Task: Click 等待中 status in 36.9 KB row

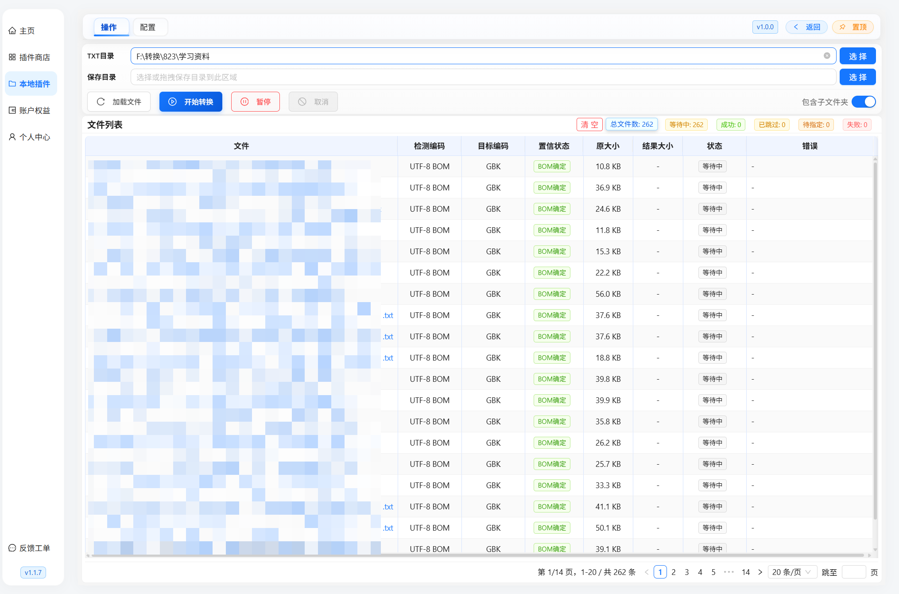Action: tap(713, 188)
